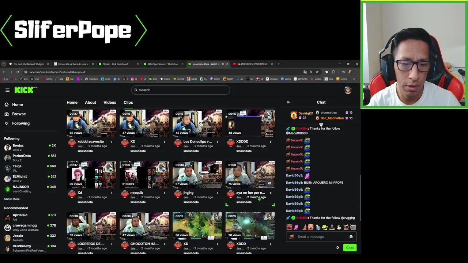Open options menu for 'jhgjhg' clip
Image resolution: width=468 pixels, height=263 pixels.
218,193
